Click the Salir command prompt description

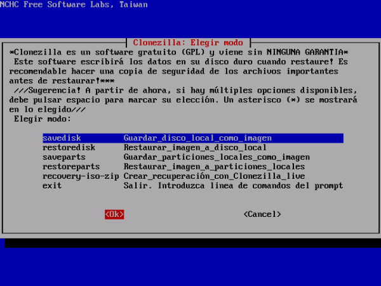(233, 185)
